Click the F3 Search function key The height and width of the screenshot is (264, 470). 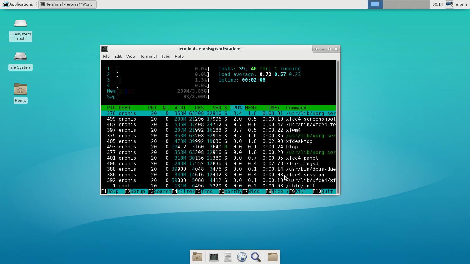pyautogui.click(x=160, y=191)
